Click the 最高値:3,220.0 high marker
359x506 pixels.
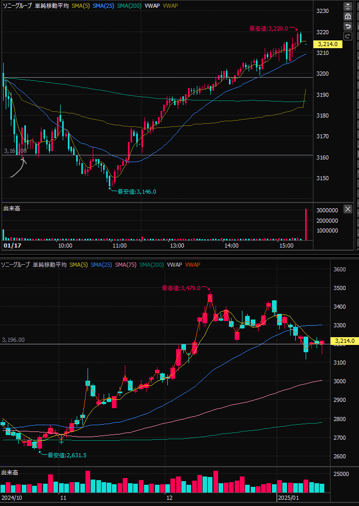(x=268, y=28)
